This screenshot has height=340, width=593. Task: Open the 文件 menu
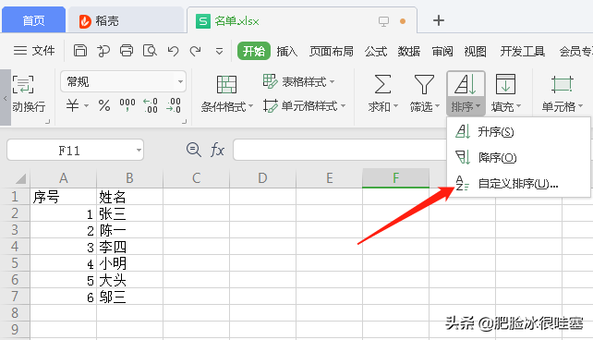[x=34, y=51]
